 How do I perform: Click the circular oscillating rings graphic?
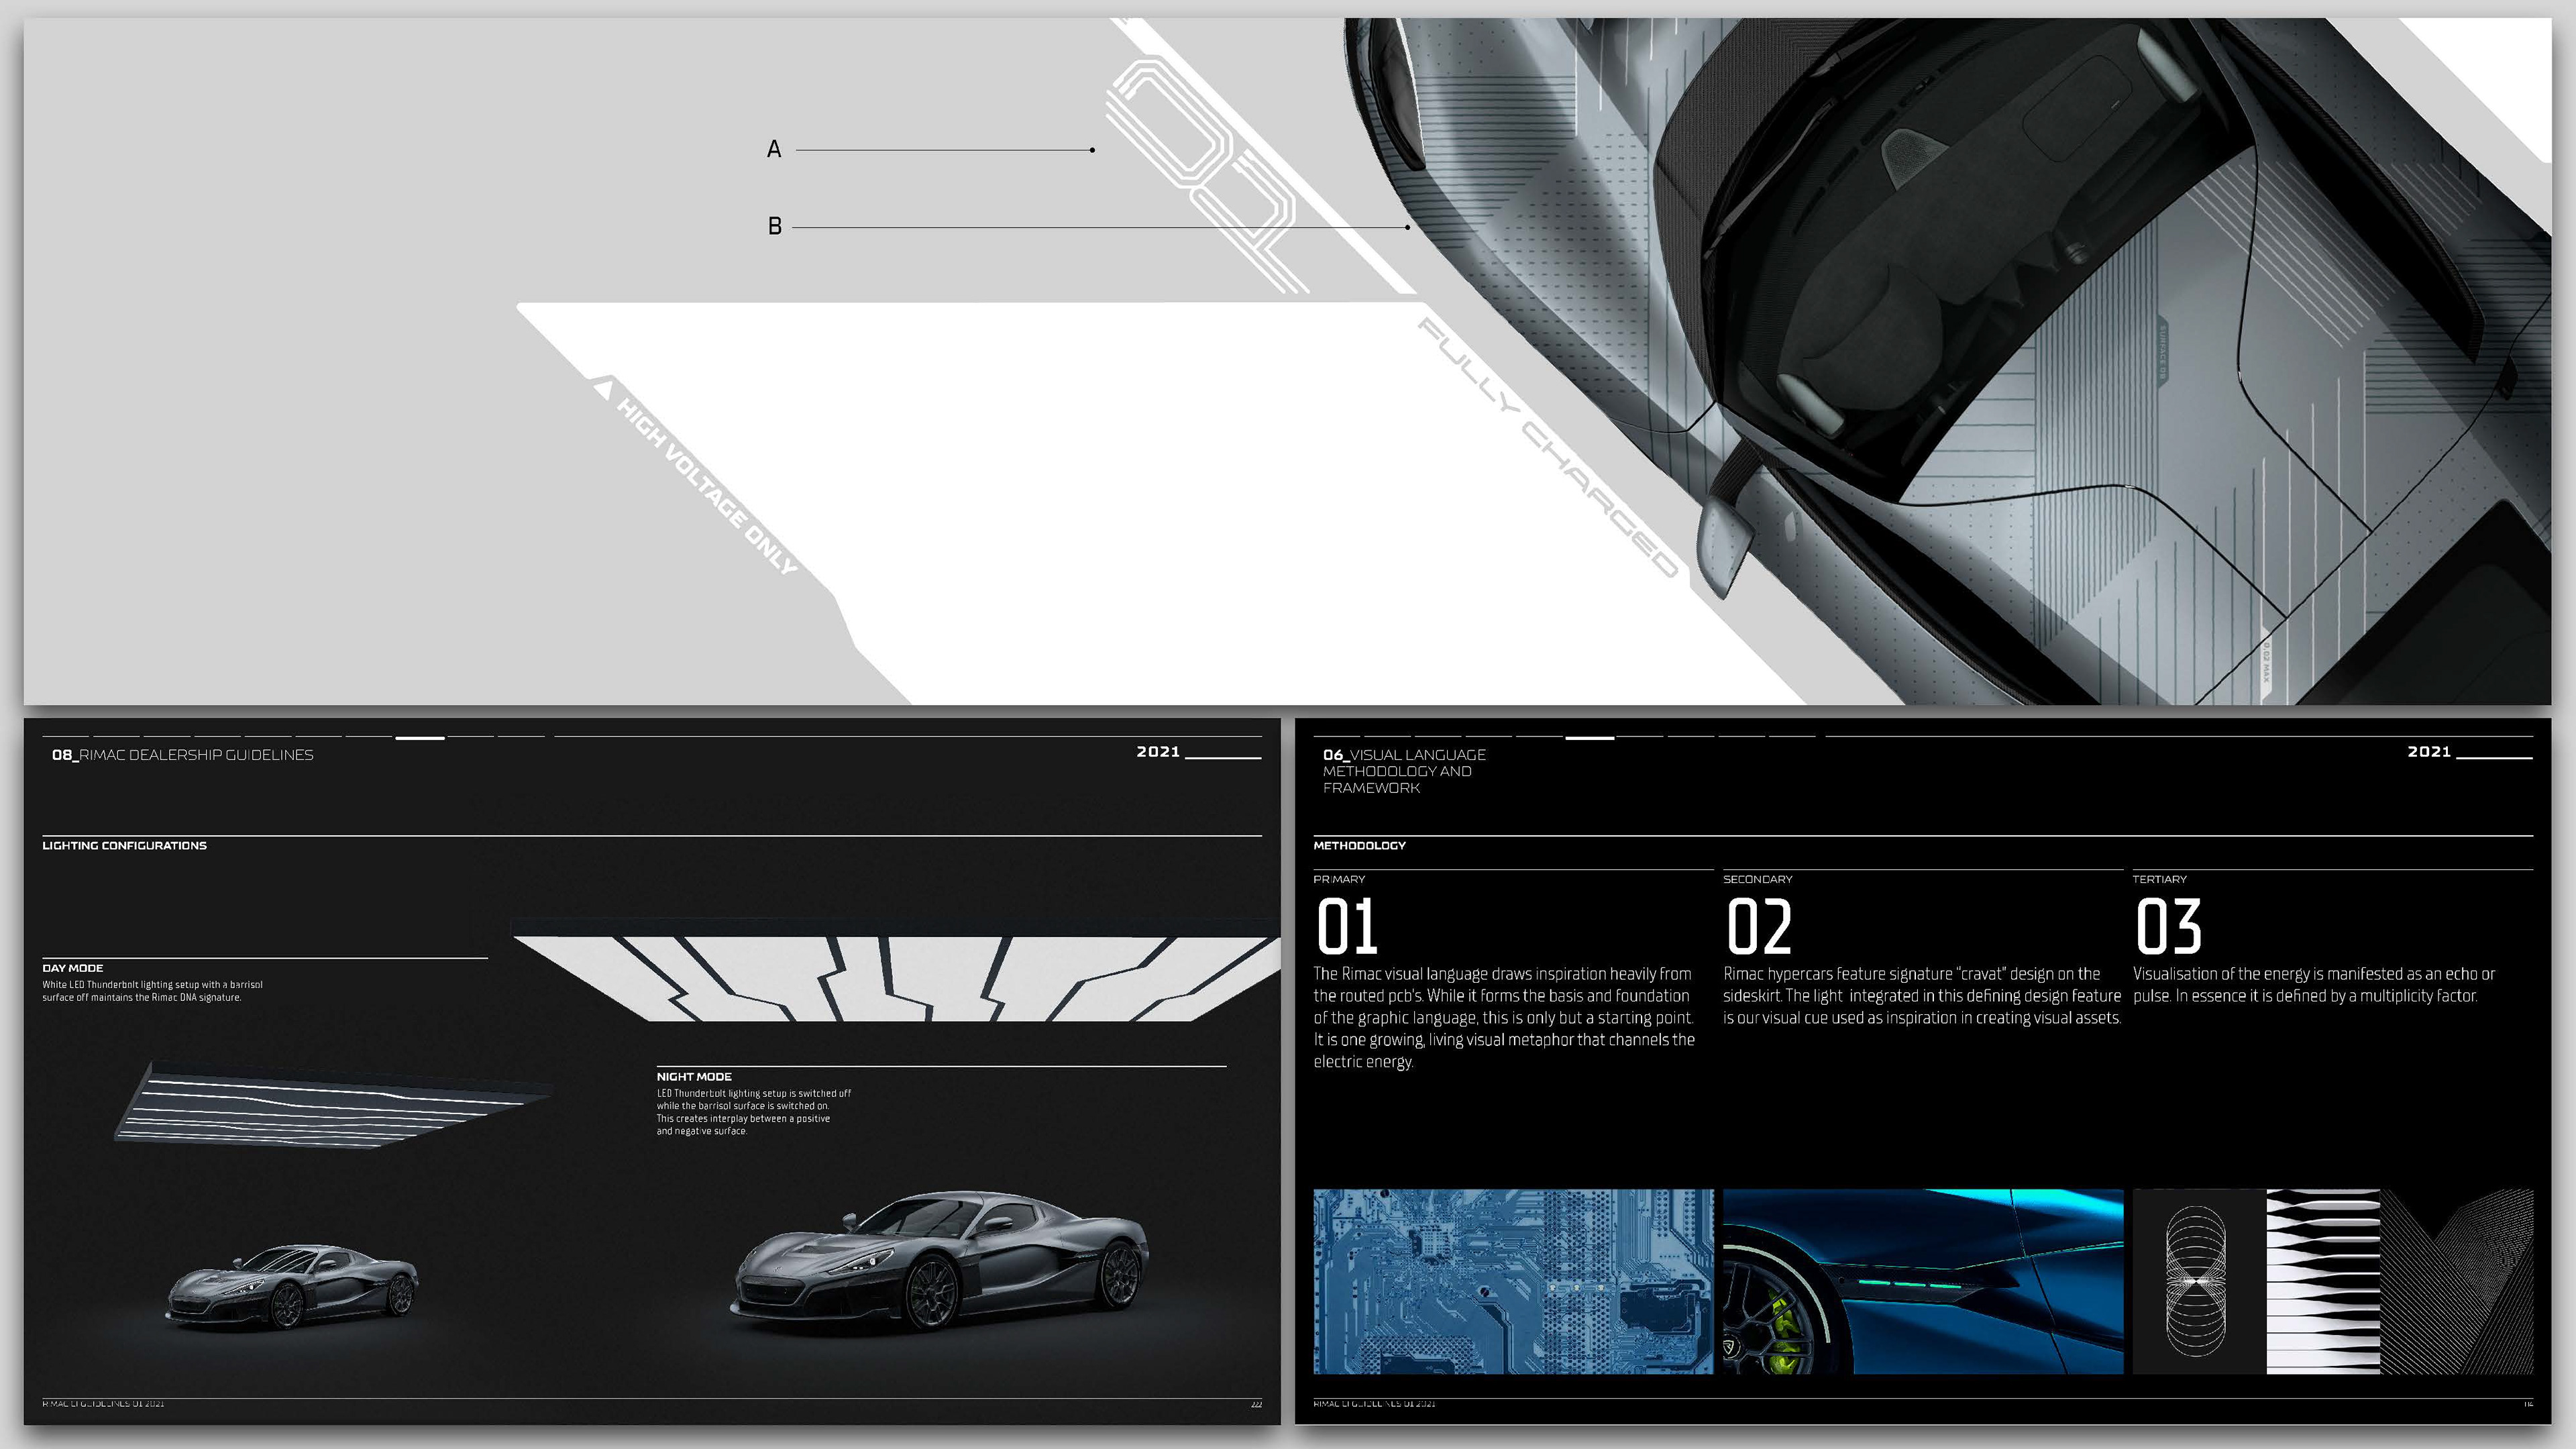pos(2196,1281)
